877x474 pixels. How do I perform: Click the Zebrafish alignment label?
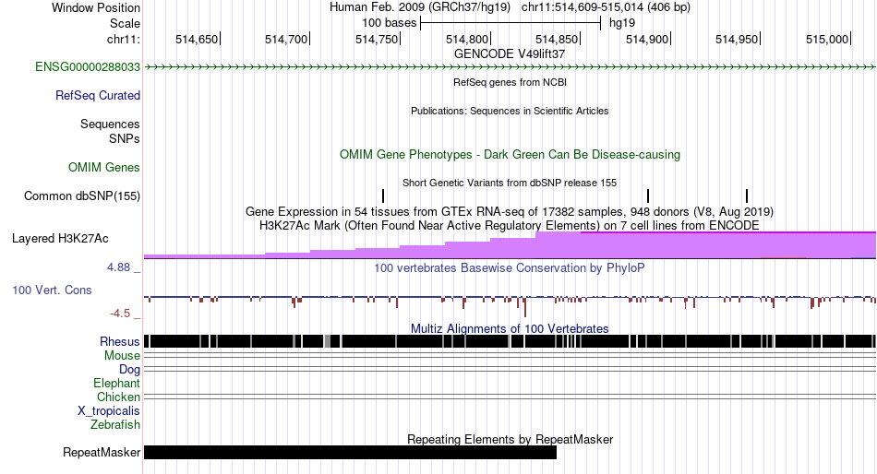(x=115, y=425)
